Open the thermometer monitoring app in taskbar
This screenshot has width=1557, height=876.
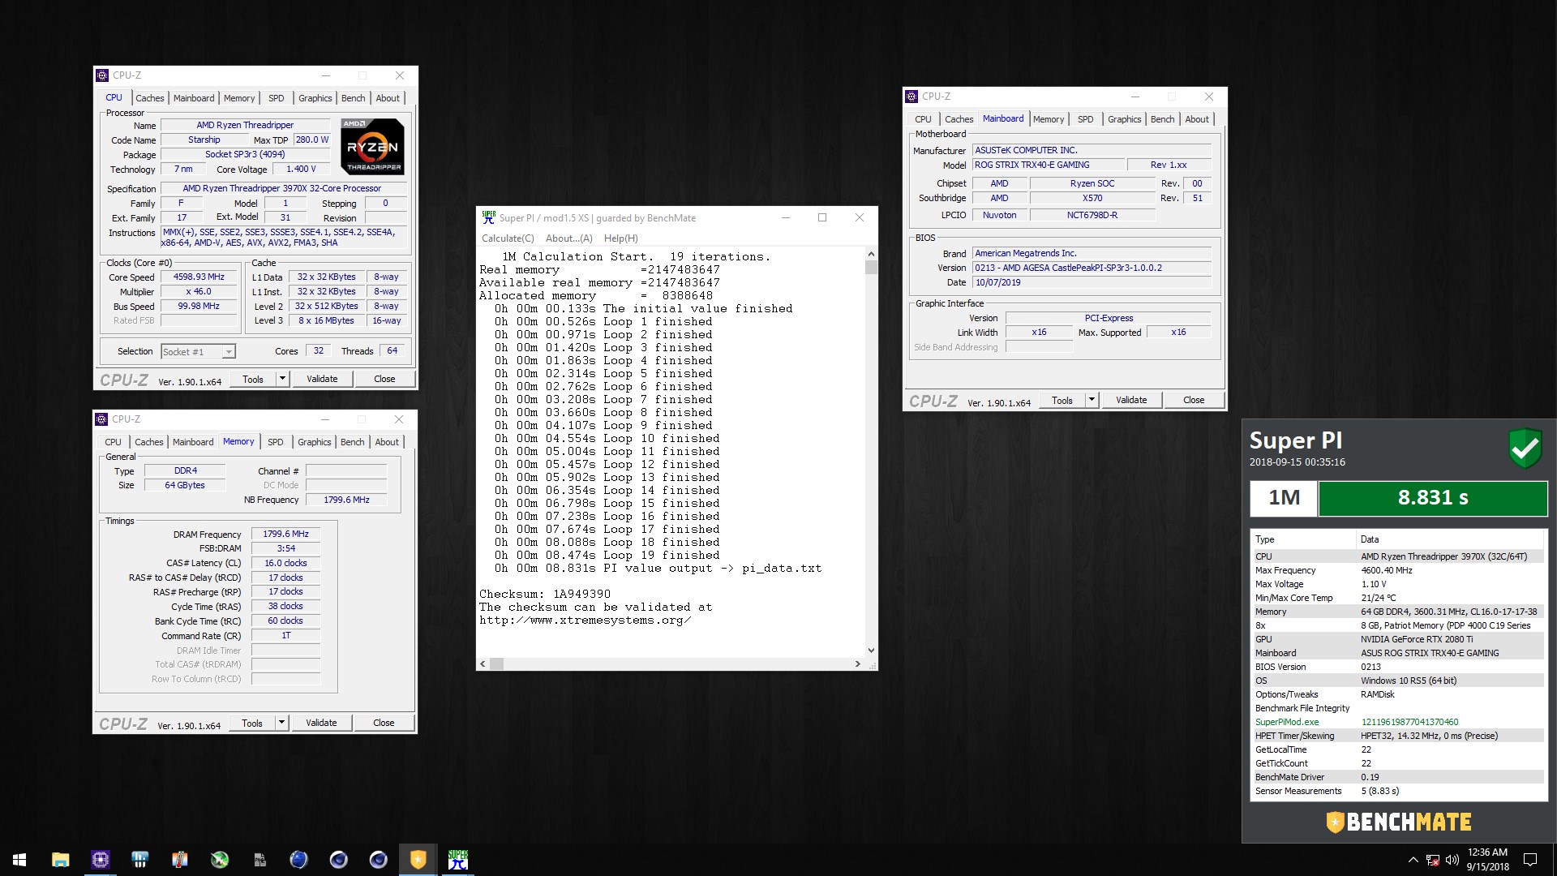(179, 860)
